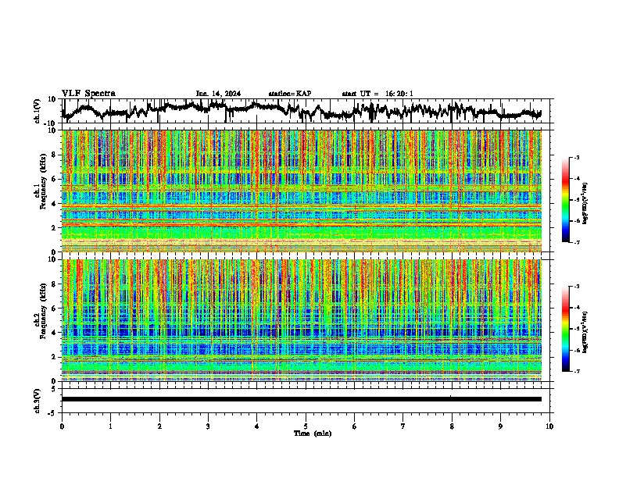The image size is (619, 478).
Task: Select the 'Jan. 14, 2024' date text
Action: pos(218,94)
